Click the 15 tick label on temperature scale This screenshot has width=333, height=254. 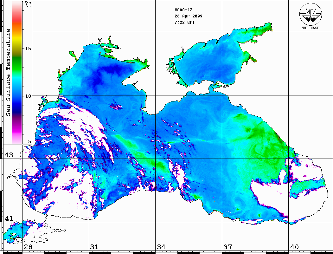(28, 49)
